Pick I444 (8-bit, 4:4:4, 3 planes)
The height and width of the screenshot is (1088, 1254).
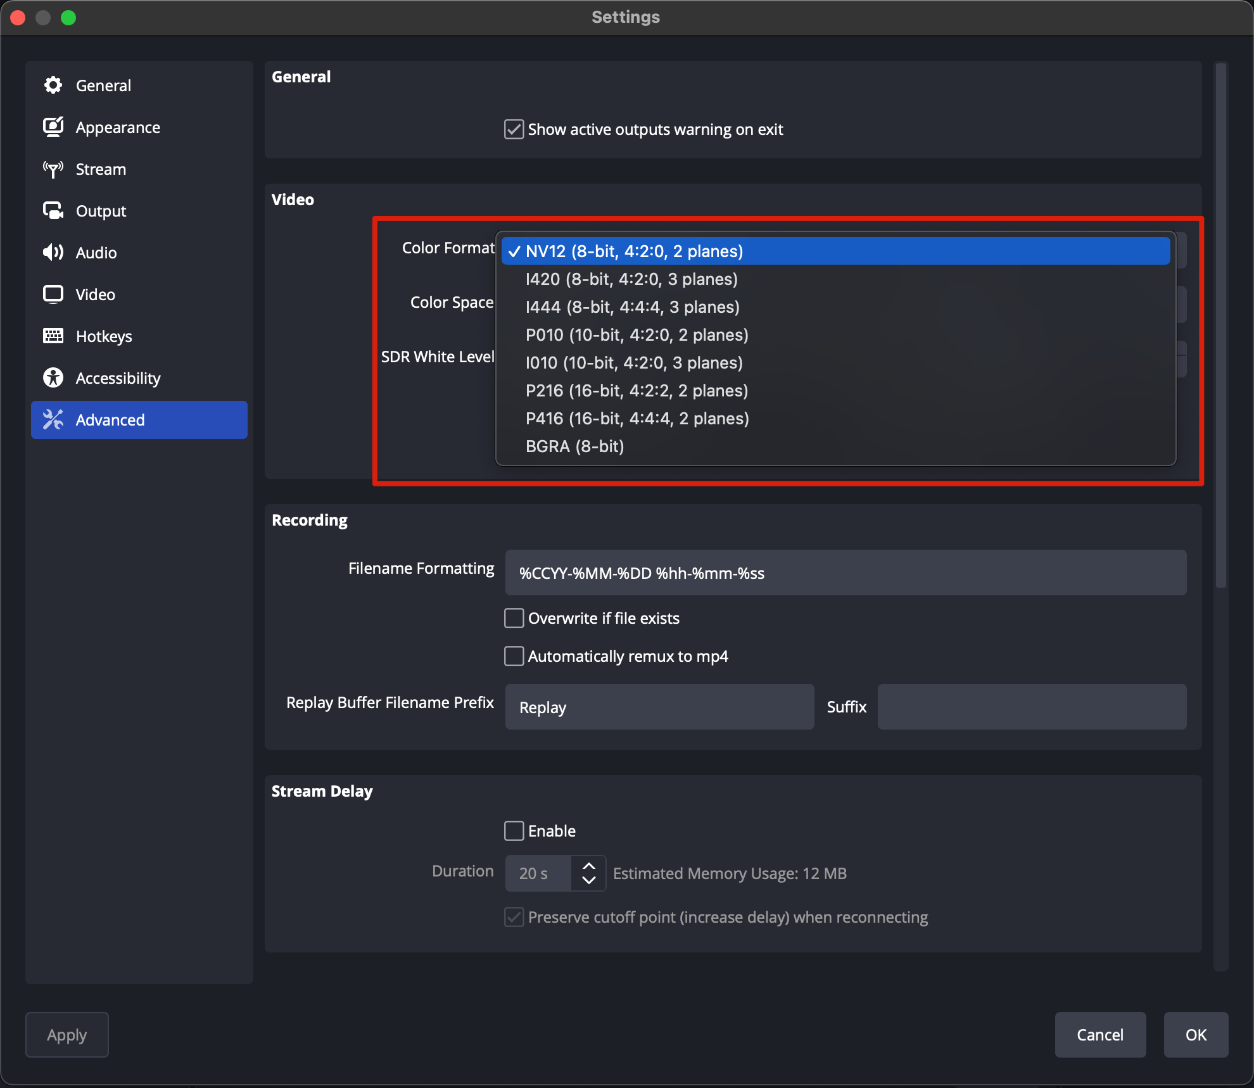[835, 307]
